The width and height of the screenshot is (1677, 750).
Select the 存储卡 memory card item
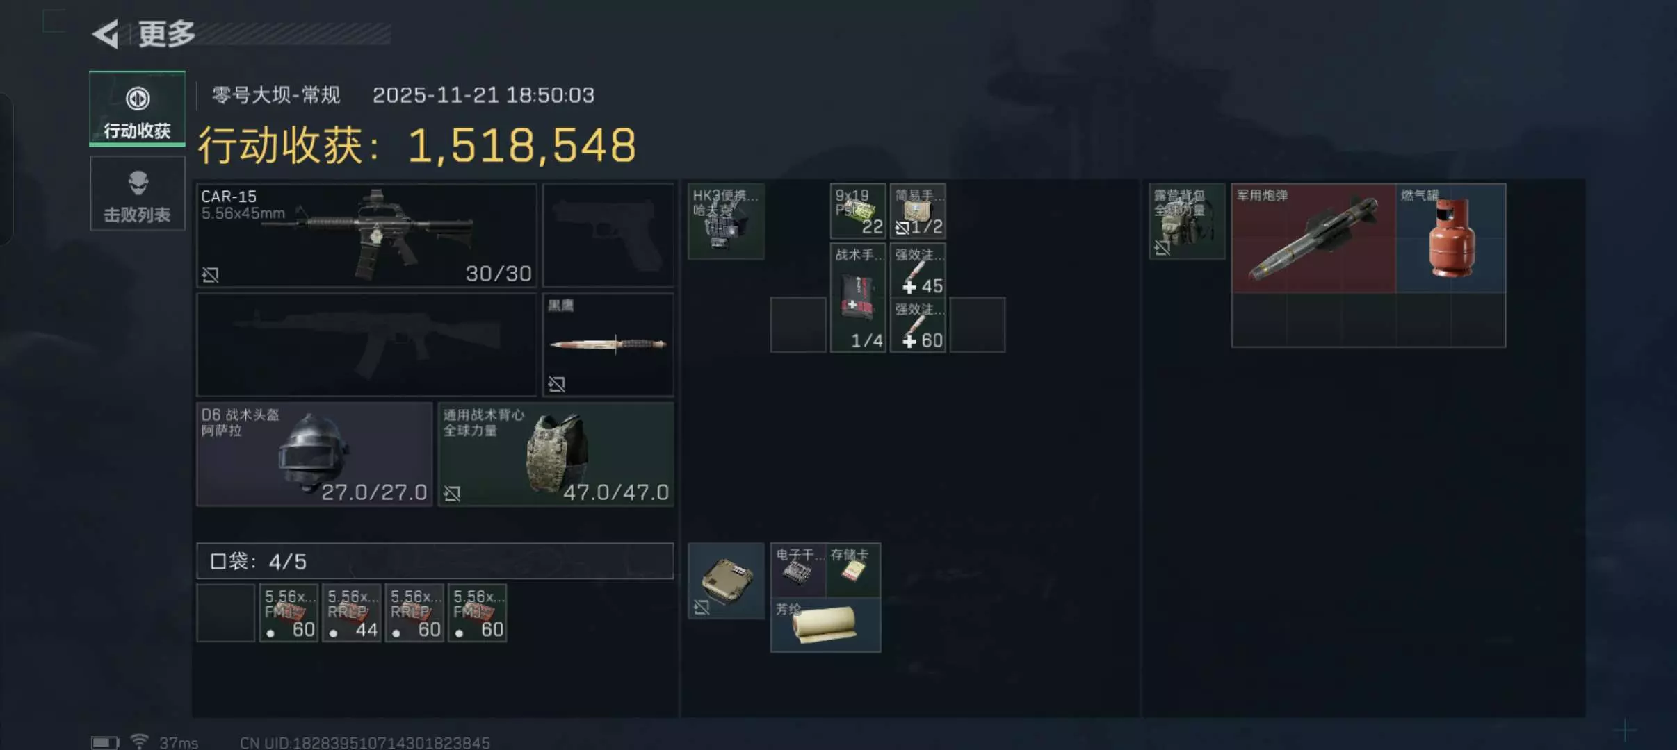[x=853, y=571]
